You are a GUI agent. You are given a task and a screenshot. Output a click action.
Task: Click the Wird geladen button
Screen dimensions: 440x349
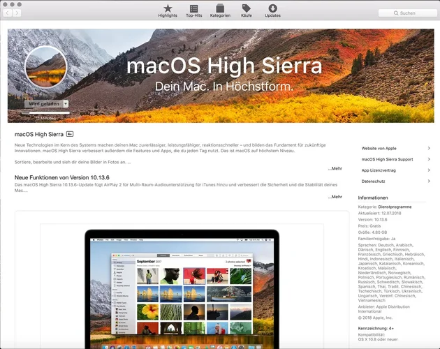click(x=43, y=104)
